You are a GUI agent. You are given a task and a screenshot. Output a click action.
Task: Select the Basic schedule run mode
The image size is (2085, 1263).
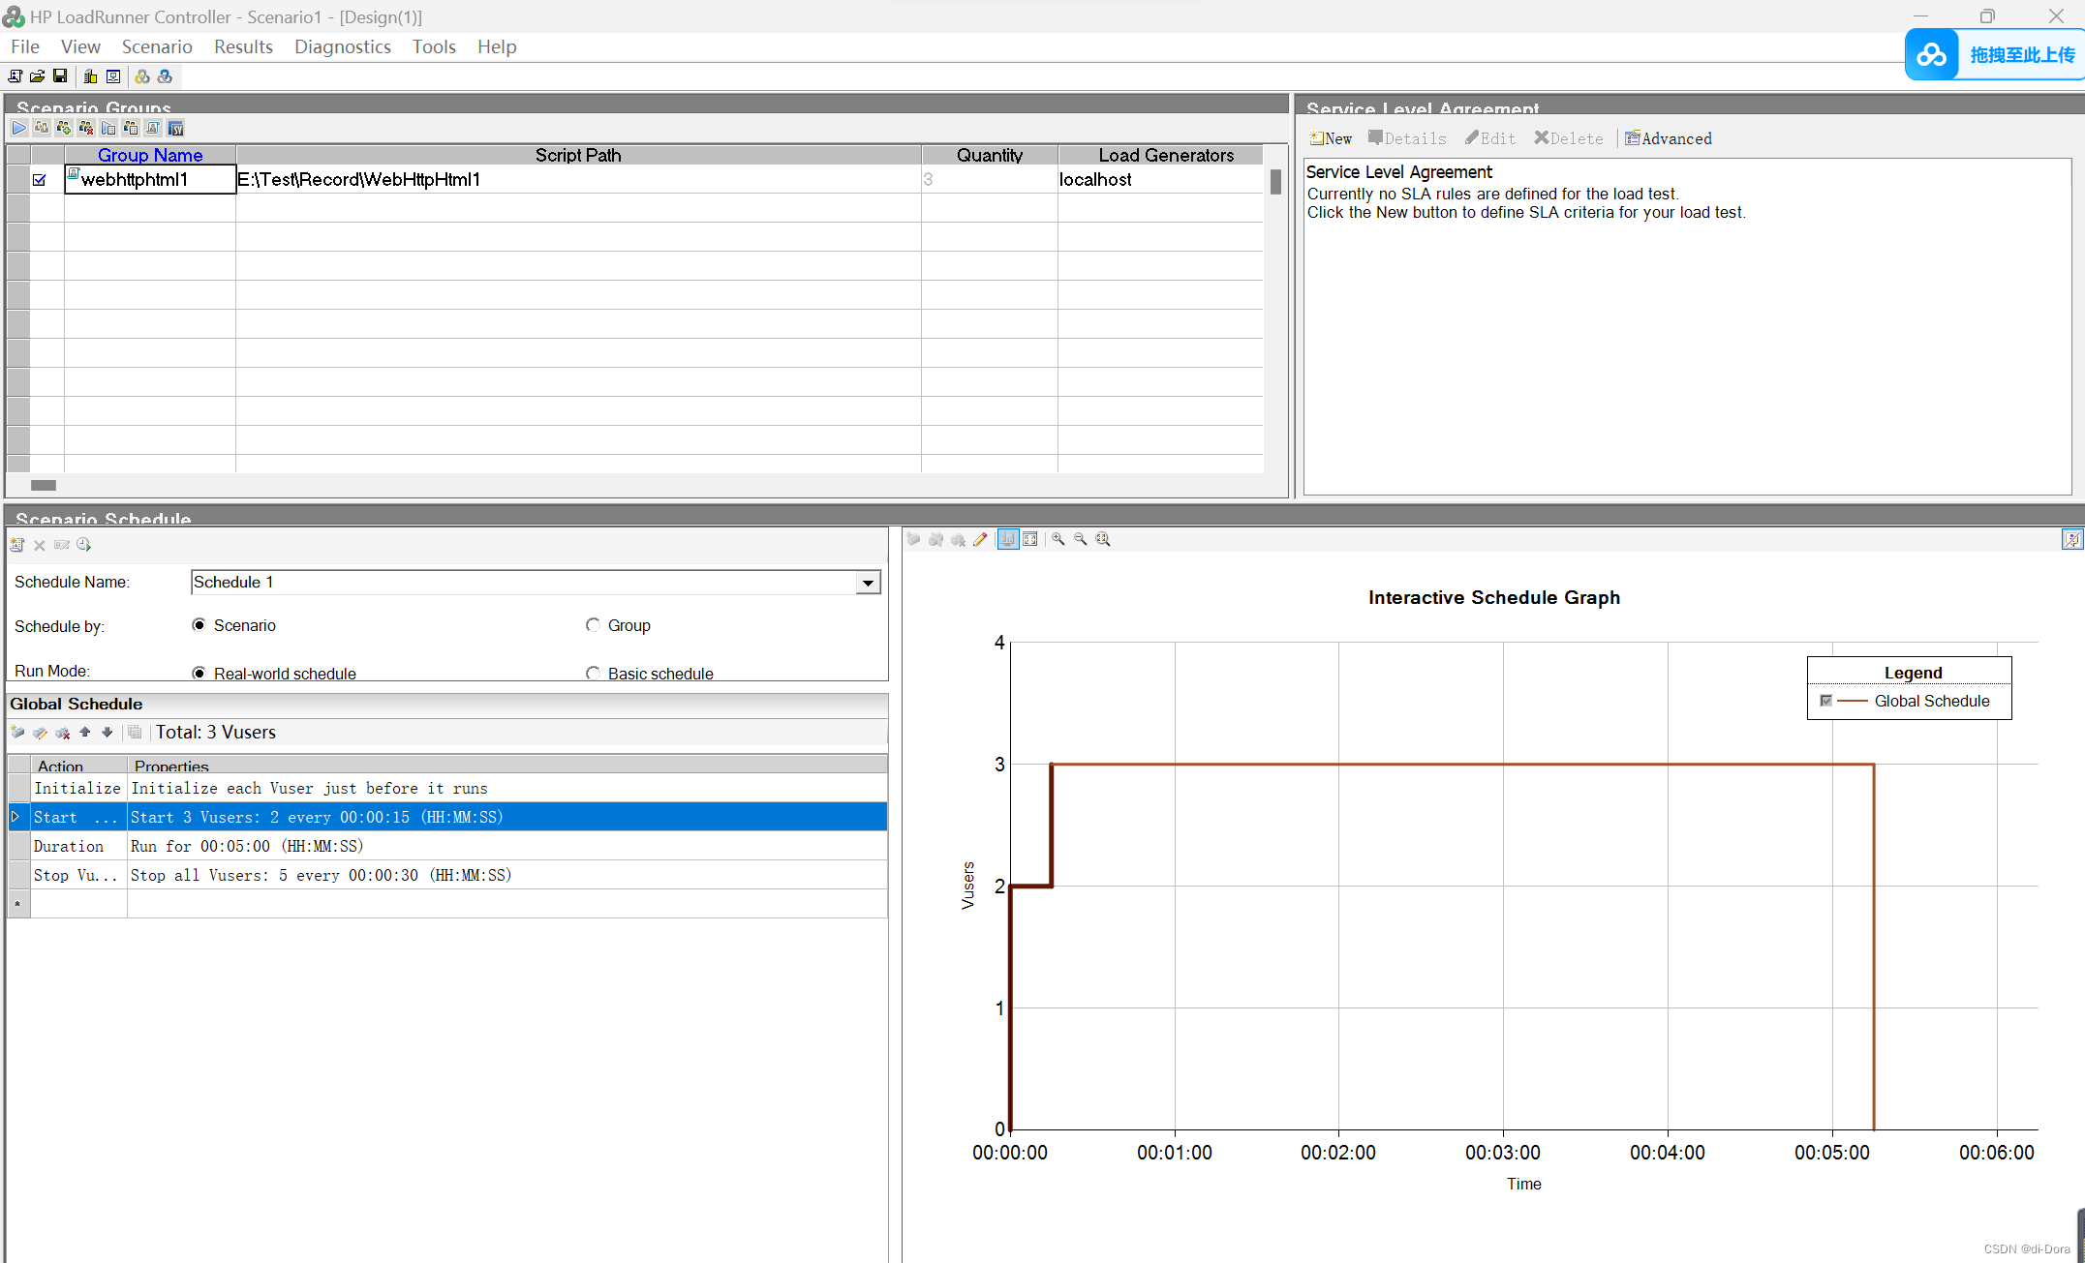click(x=593, y=673)
